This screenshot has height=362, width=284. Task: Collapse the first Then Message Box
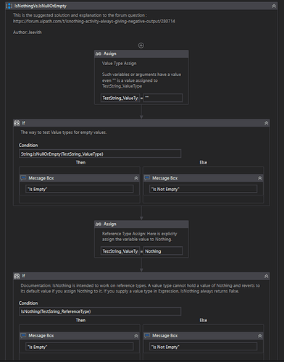[136, 178]
